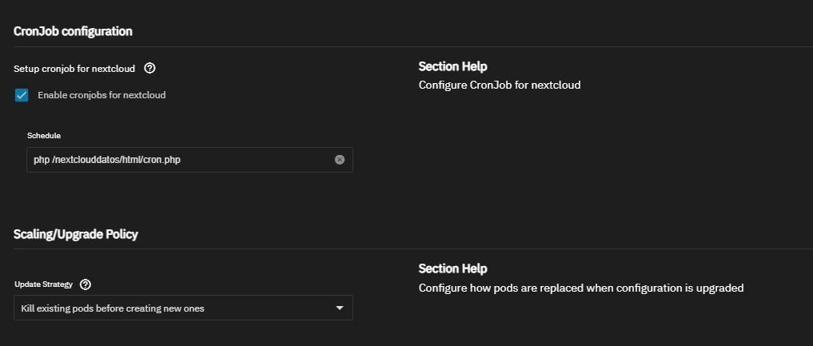Click the 'Enable cronjobs for nextcloud' label text
This screenshot has height=346, width=813.
tap(102, 95)
